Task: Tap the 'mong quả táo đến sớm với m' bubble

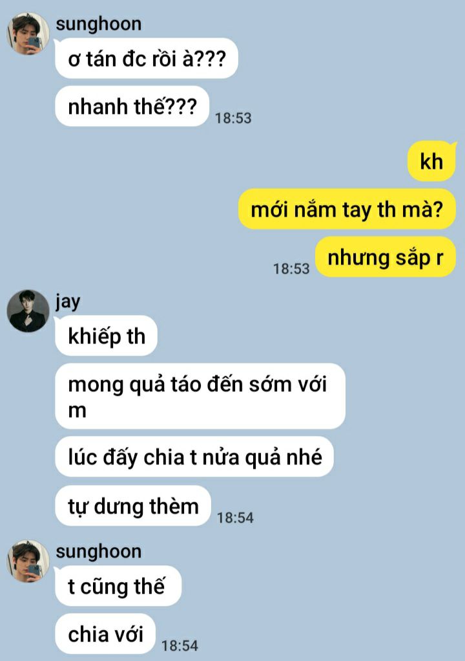Action: [200, 396]
